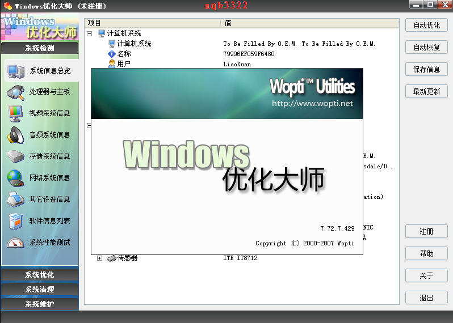
Task: Click the LiaoXuan user value
Action: pos(237,64)
